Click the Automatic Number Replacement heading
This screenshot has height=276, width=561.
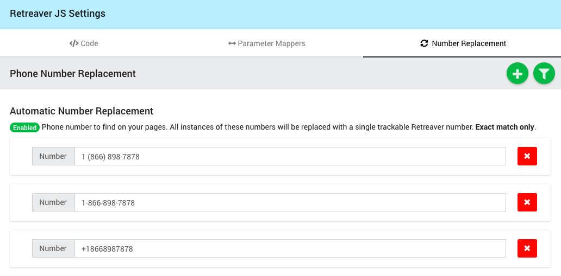[82, 111]
